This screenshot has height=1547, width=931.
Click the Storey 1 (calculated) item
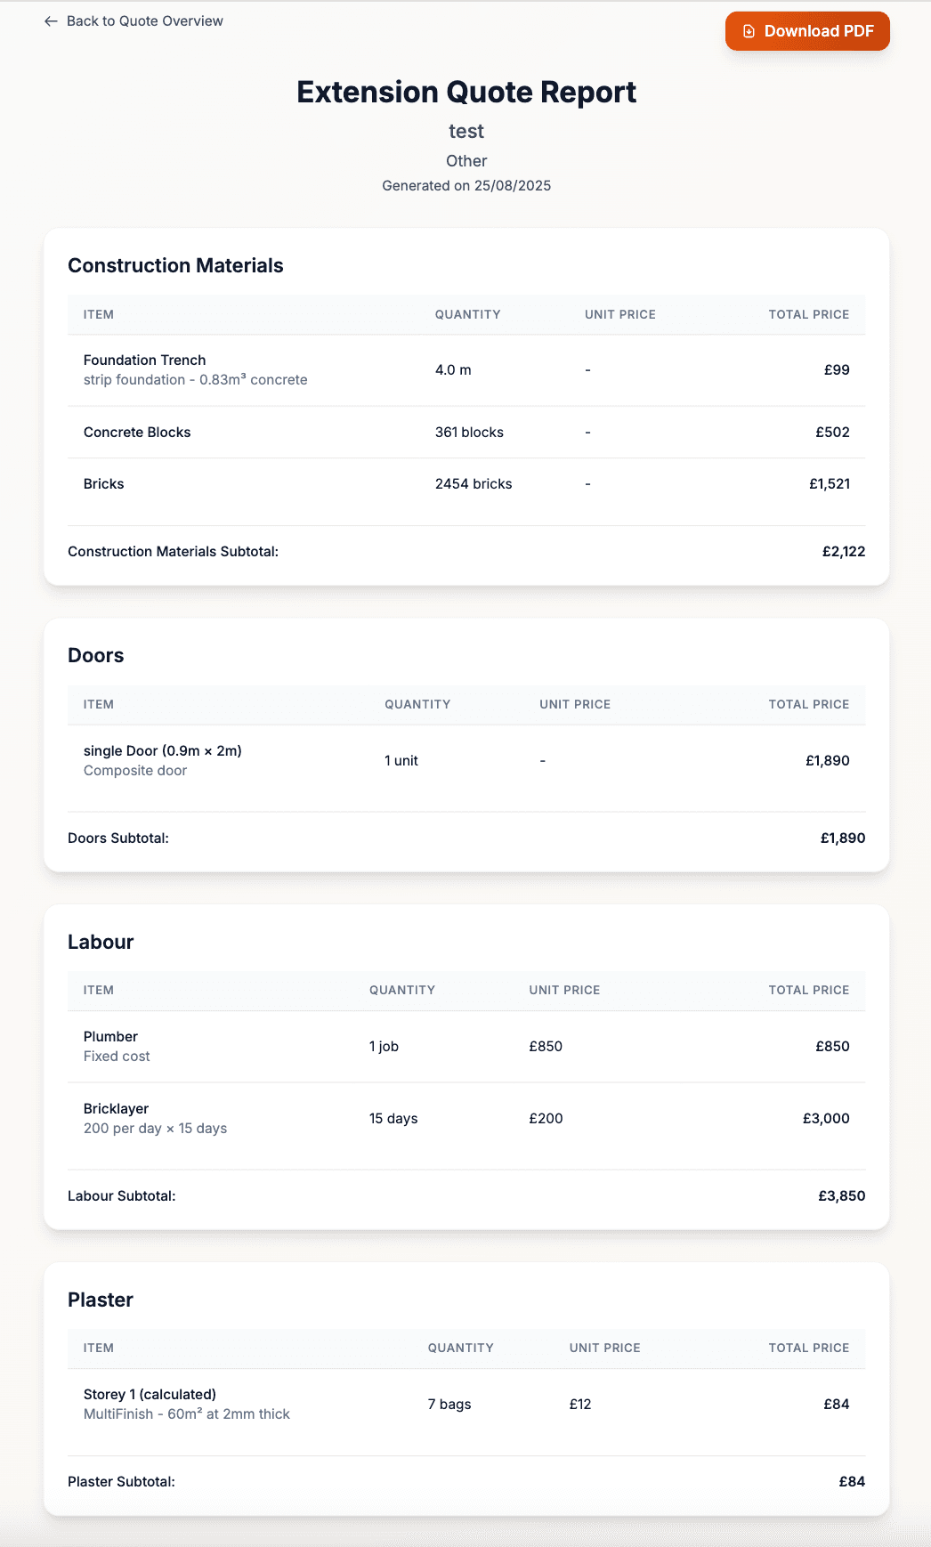[150, 1394]
